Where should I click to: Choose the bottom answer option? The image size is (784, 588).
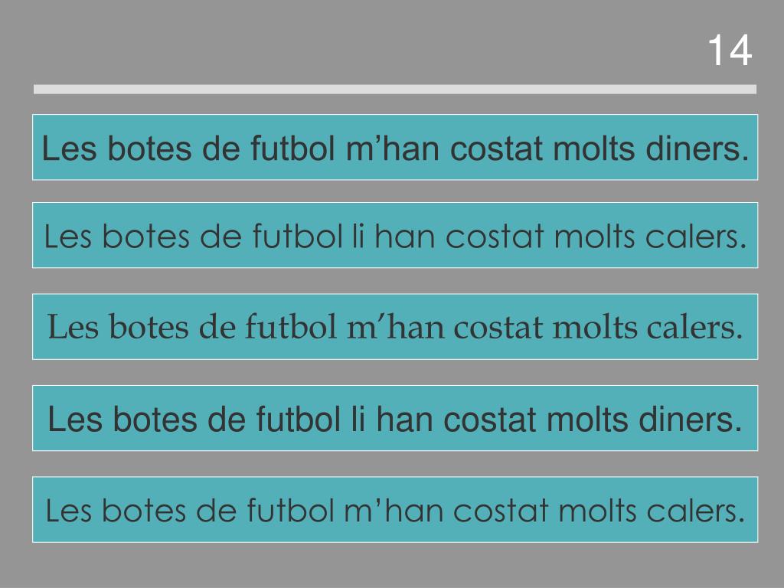(x=395, y=510)
